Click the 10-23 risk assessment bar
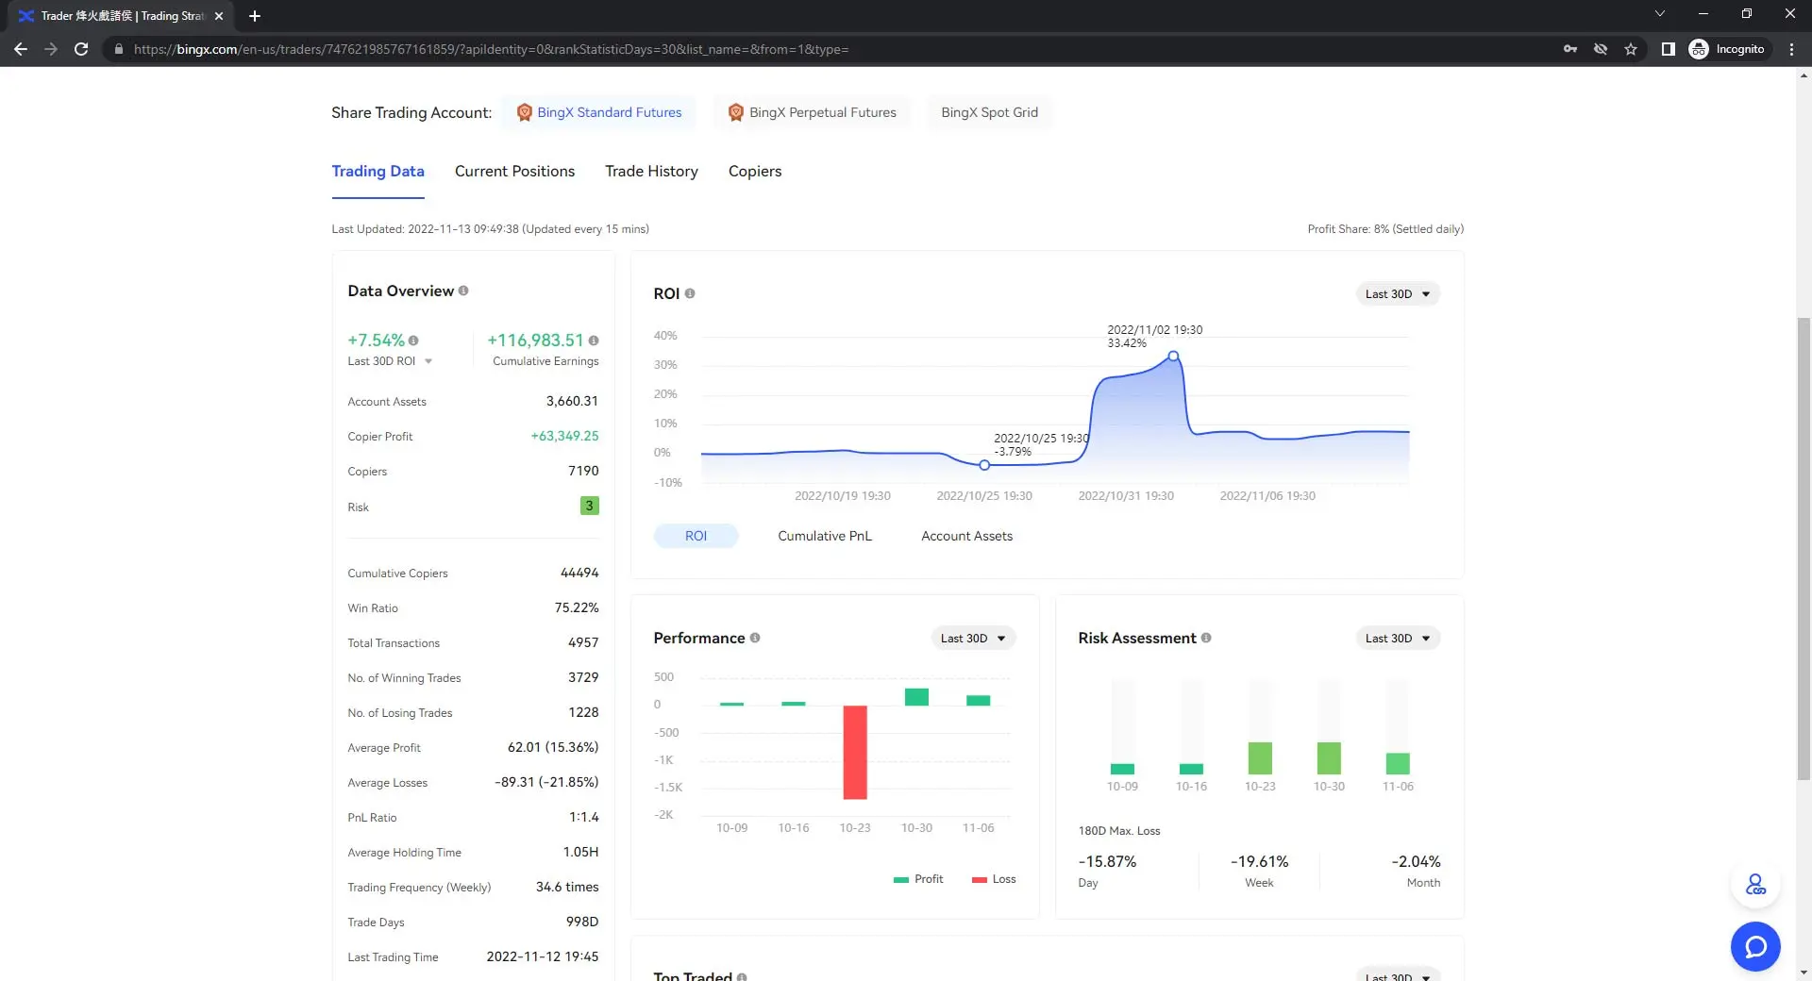1812x981 pixels. tap(1260, 757)
